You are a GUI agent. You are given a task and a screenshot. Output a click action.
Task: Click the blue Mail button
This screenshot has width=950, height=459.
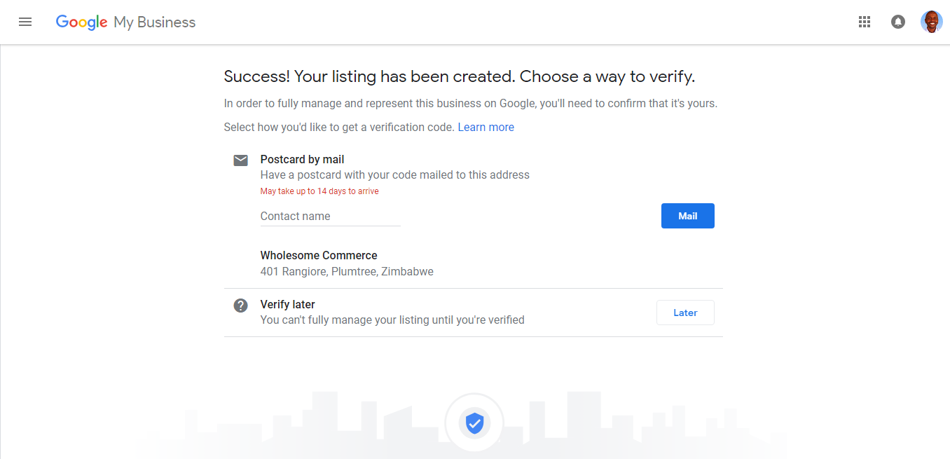(688, 216)
